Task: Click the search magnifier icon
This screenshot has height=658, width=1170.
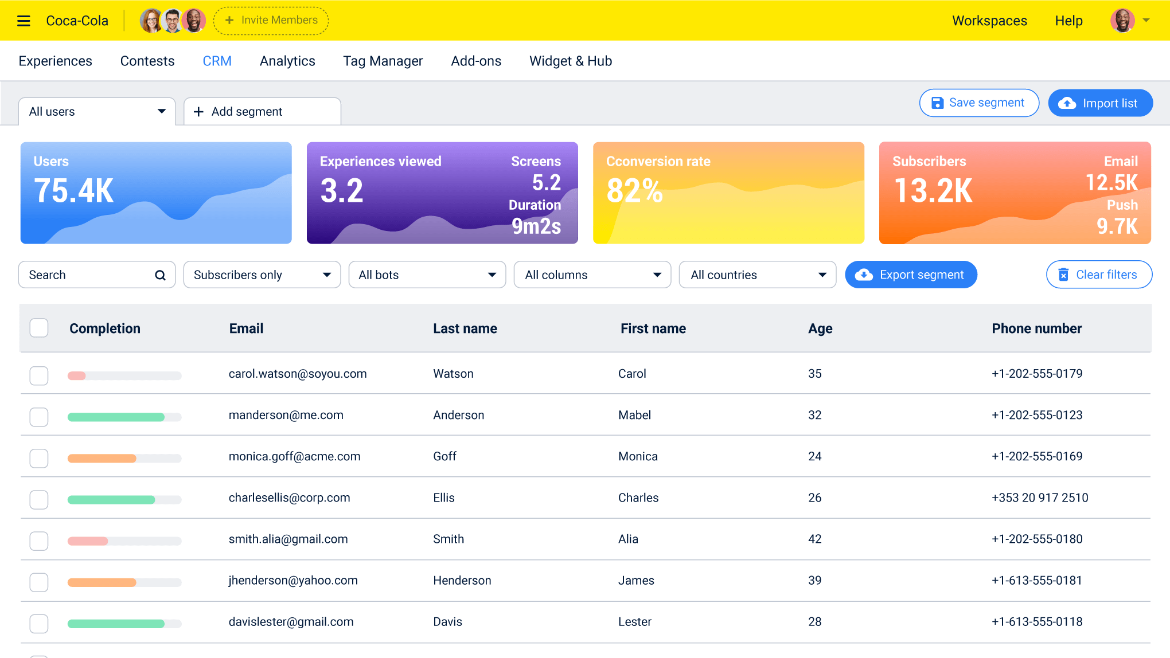Action: (160, 275)
